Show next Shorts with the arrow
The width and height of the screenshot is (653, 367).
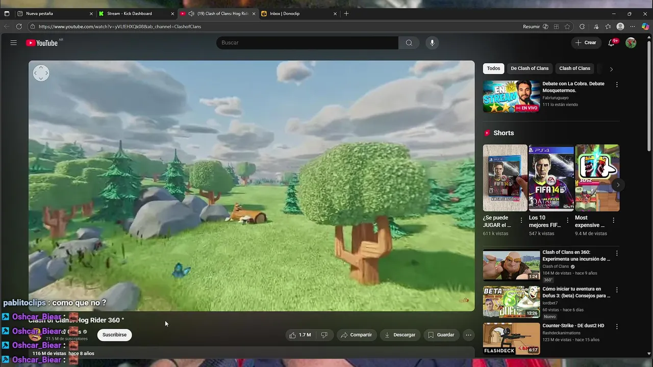[617, 185]
